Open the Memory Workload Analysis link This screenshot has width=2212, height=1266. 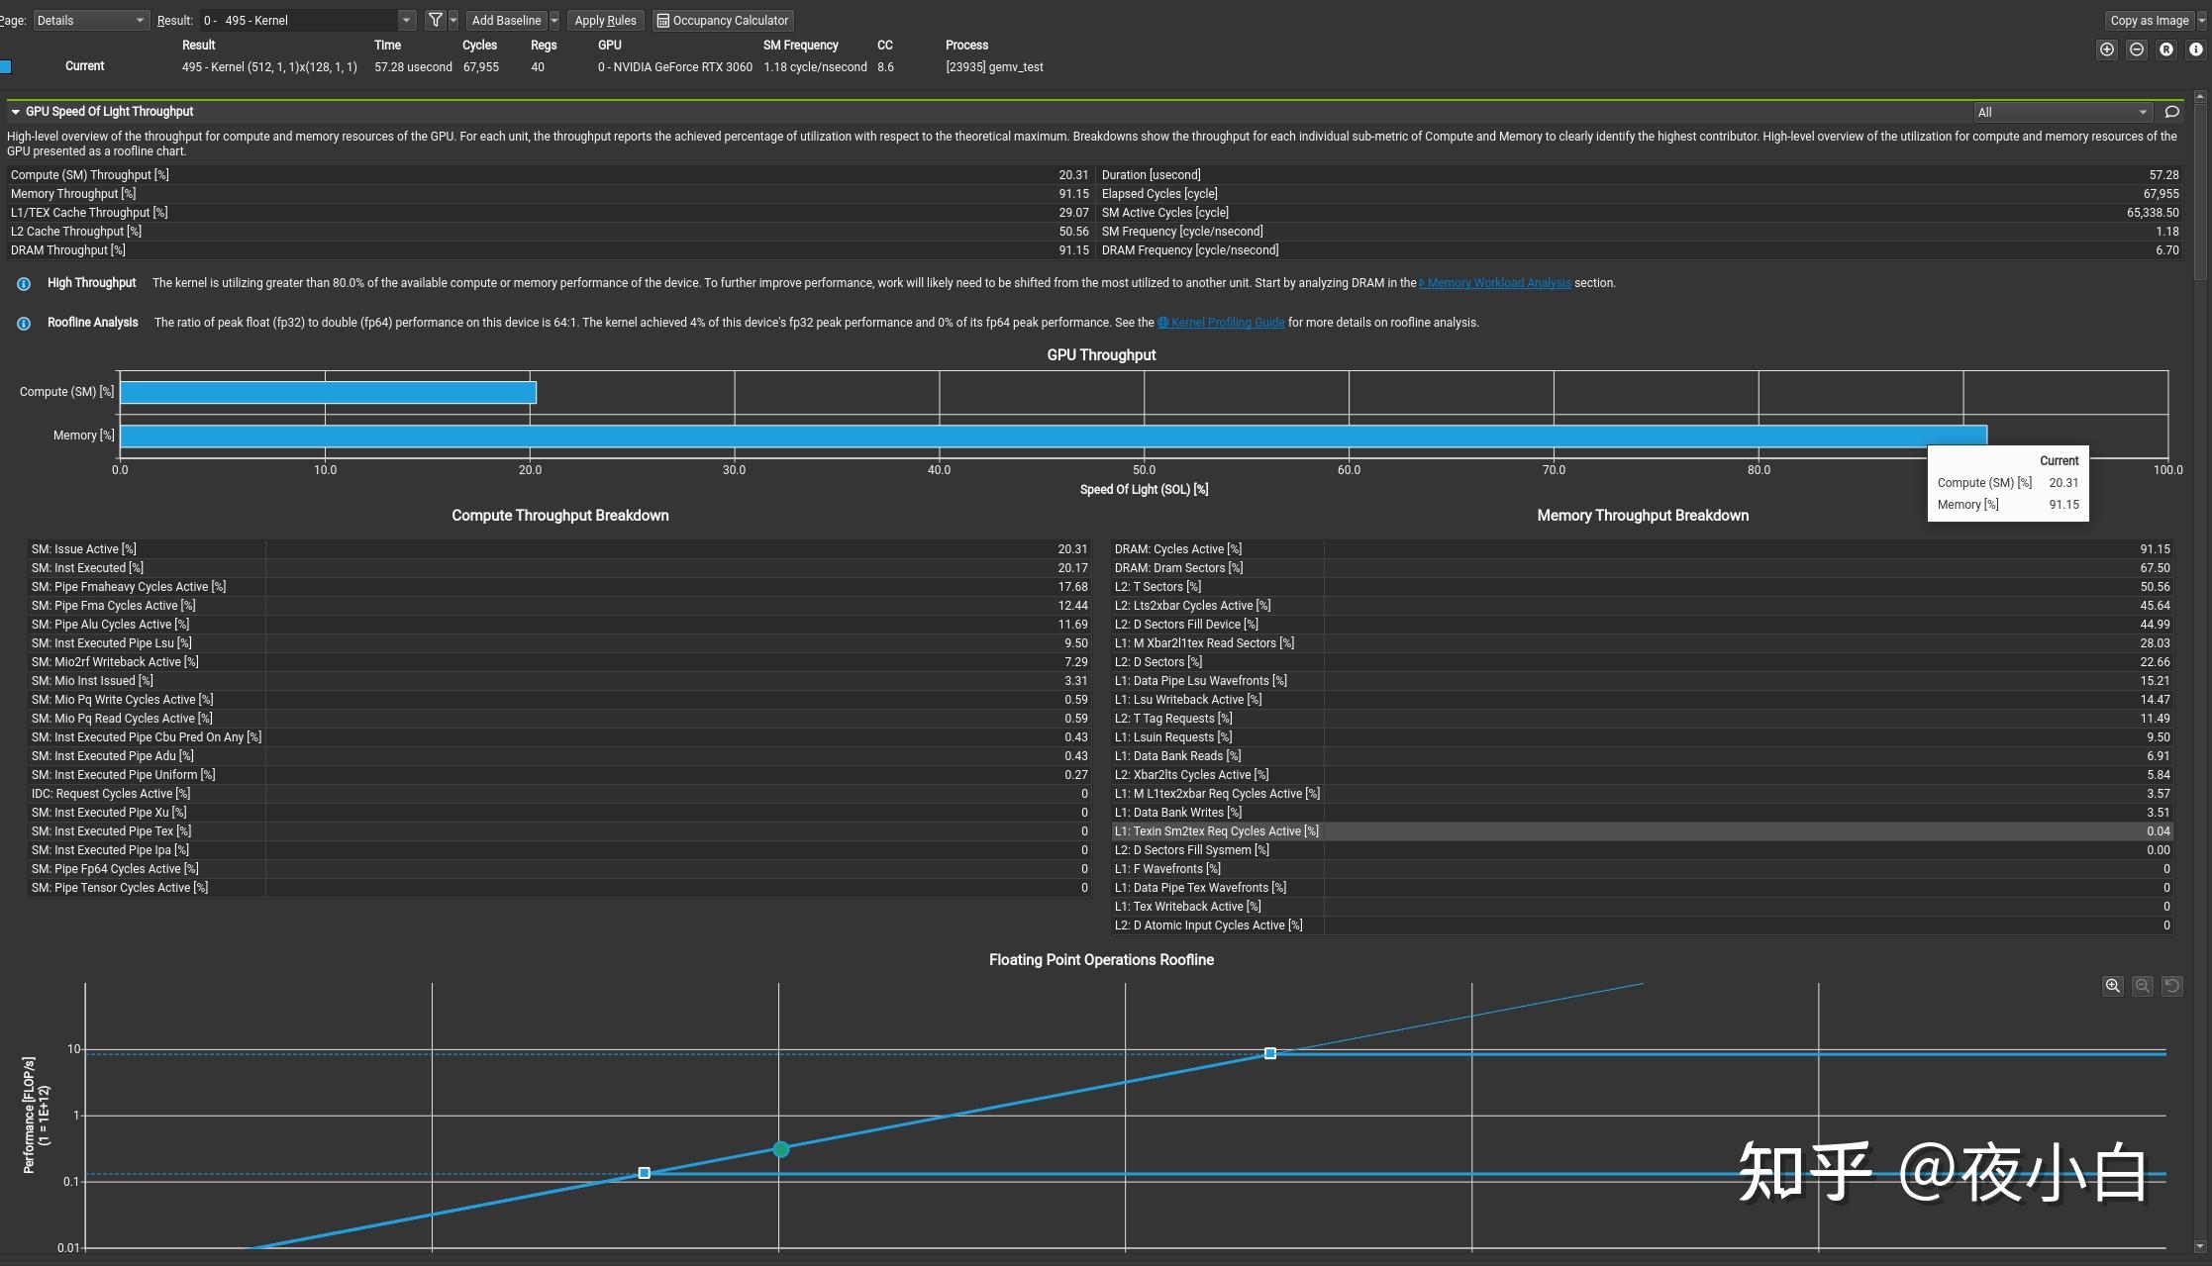1497,283
